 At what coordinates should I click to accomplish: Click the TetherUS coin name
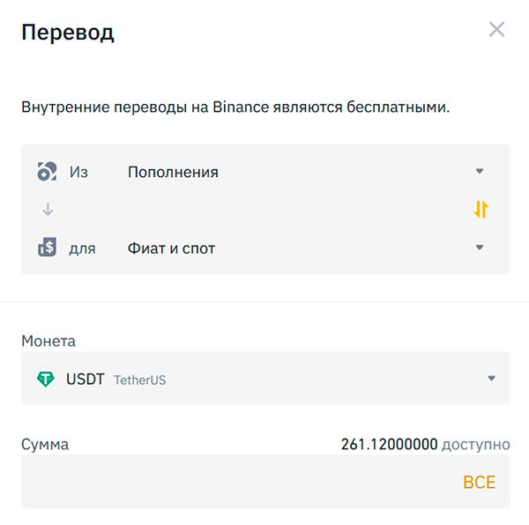tap(140, 381)
